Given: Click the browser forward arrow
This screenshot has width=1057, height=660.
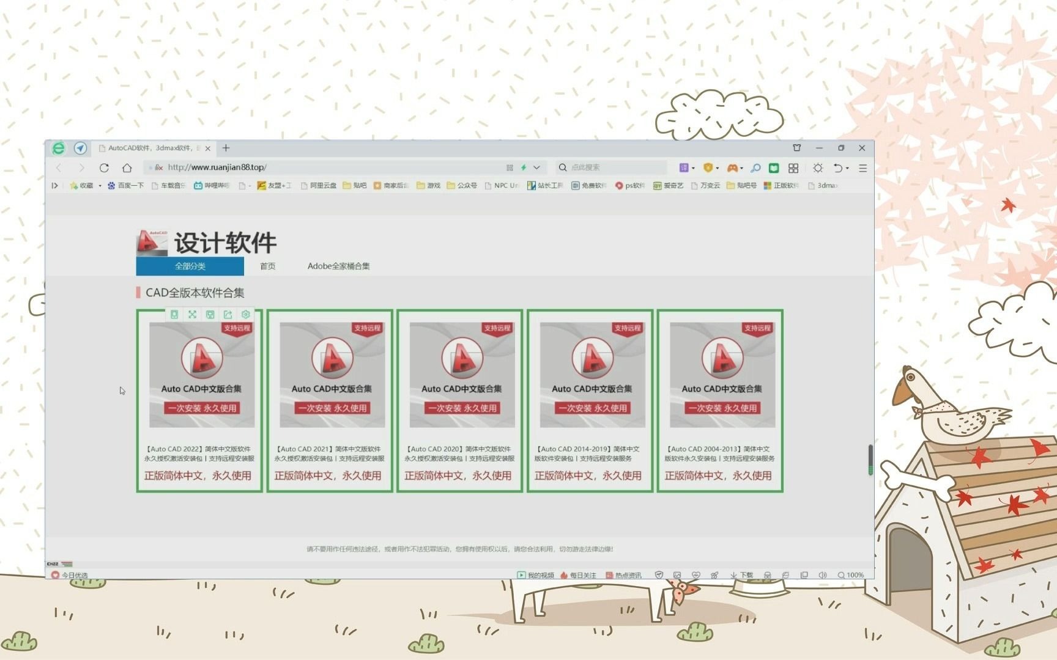Looking at the screenshot, I should coord(81,167).
